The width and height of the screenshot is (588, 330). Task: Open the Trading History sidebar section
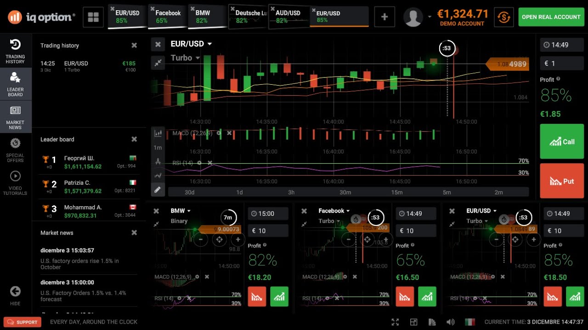15,50
